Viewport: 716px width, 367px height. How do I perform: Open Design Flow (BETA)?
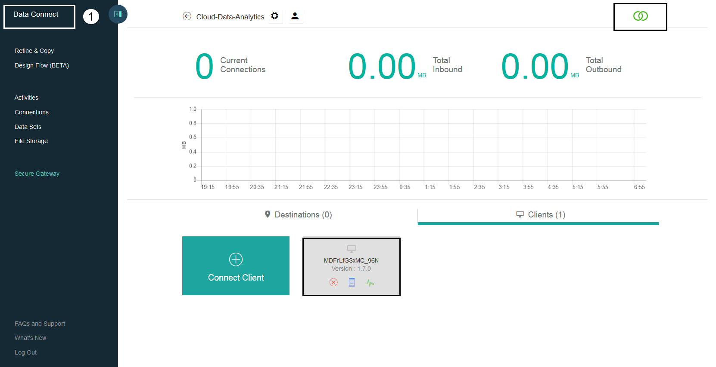point(42,65)
